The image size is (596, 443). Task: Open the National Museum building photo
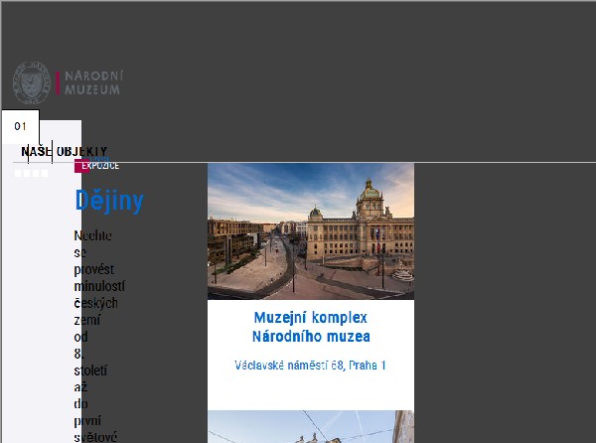[x=311, y=231]
